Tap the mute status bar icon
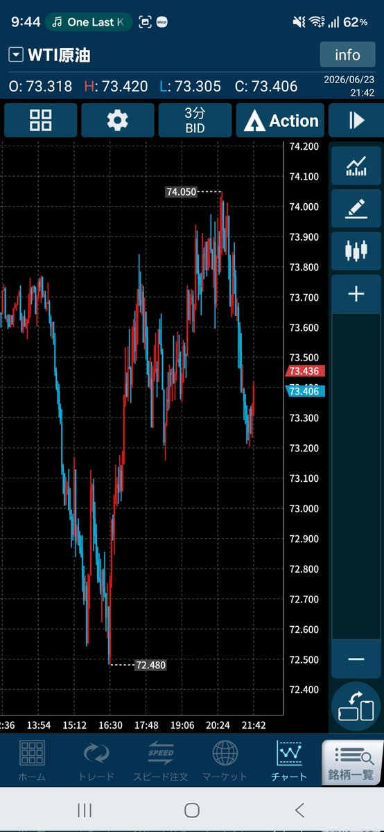 click(299, 22)
